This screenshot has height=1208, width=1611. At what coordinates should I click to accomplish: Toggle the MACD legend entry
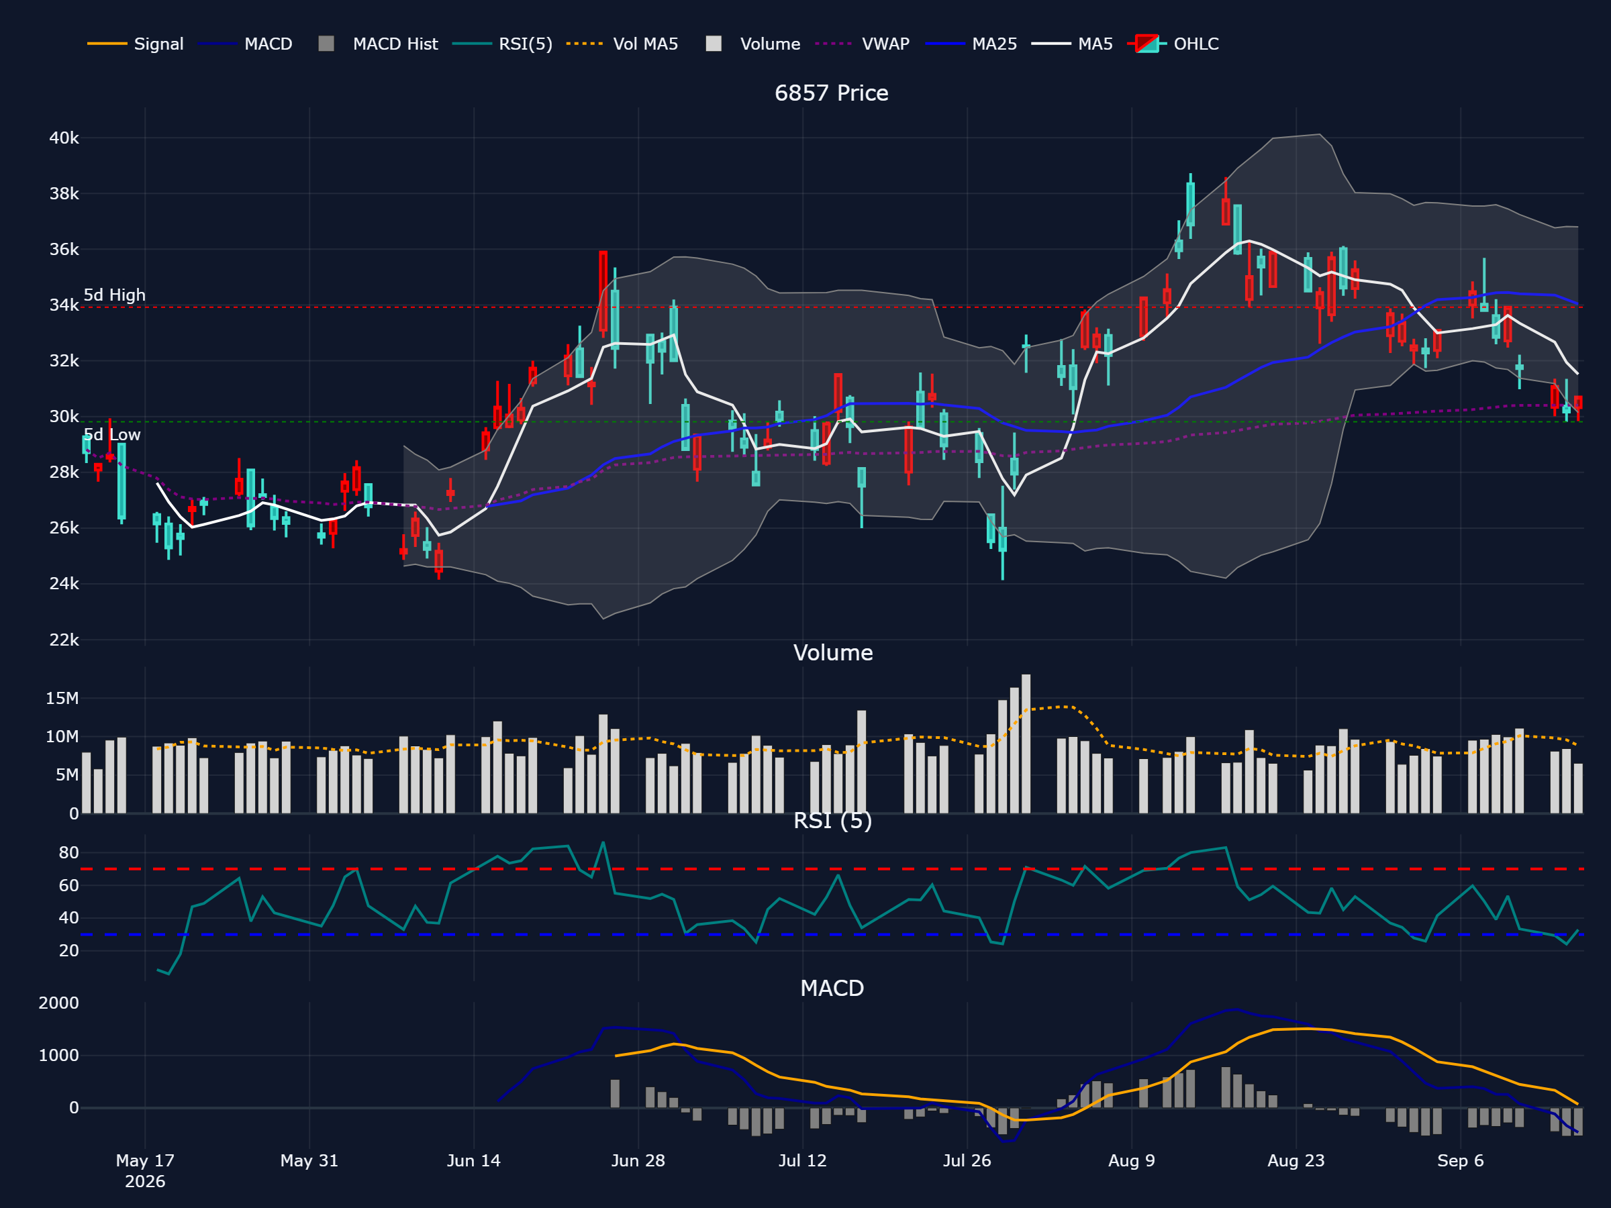coord(246,44)
